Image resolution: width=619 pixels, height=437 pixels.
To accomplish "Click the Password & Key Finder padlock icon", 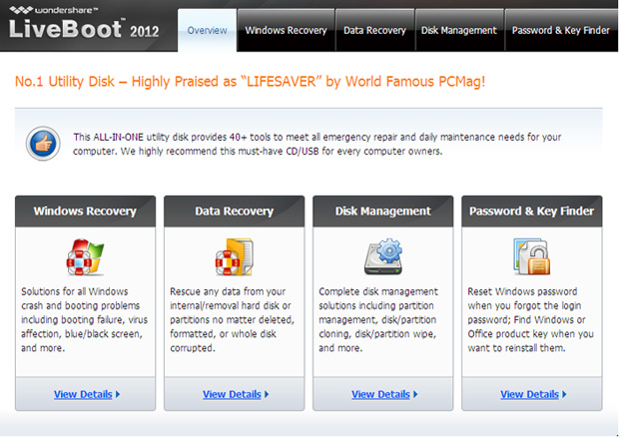I will click(531, 256).
